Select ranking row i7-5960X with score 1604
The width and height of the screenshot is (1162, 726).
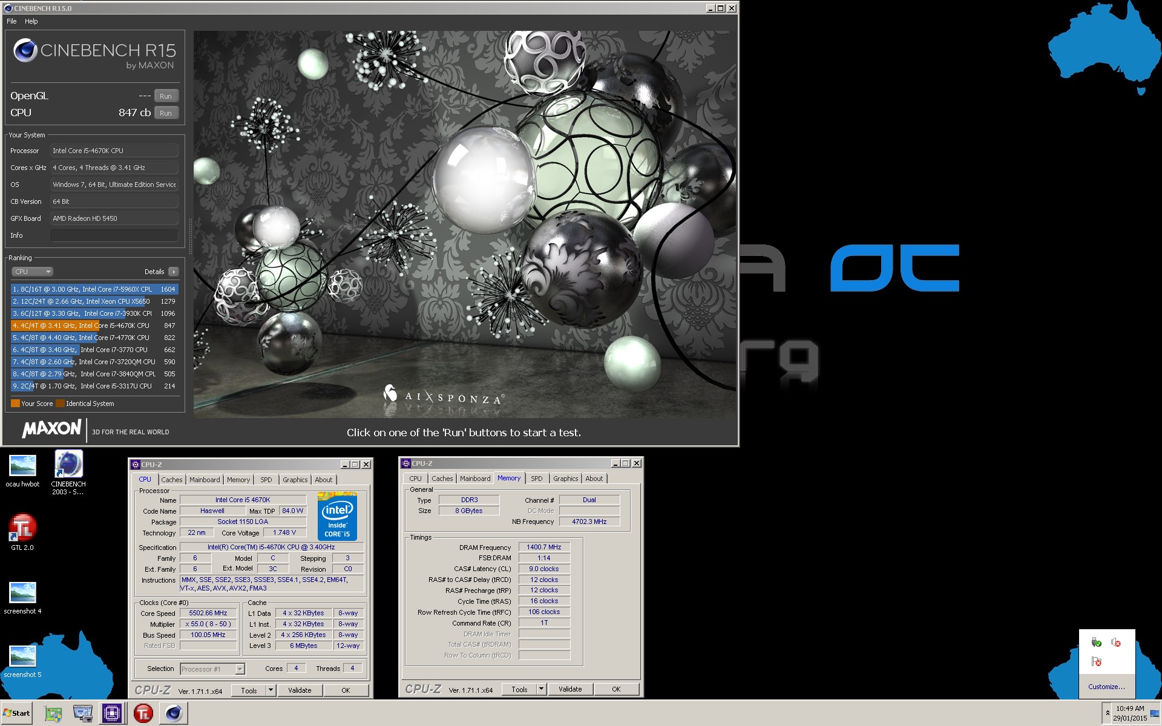(x=94, y=289)
